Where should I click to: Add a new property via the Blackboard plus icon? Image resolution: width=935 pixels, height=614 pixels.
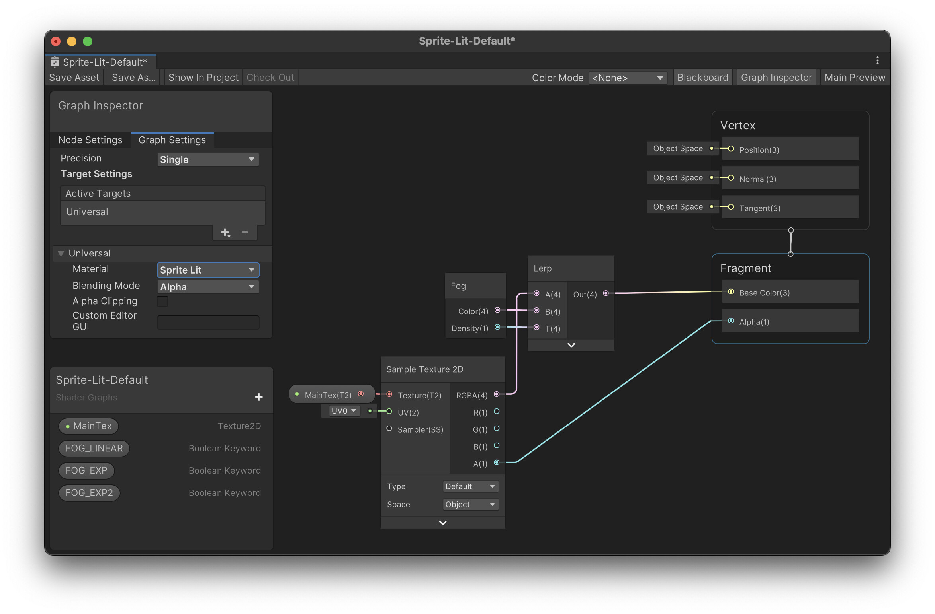[x=259, y=397]
